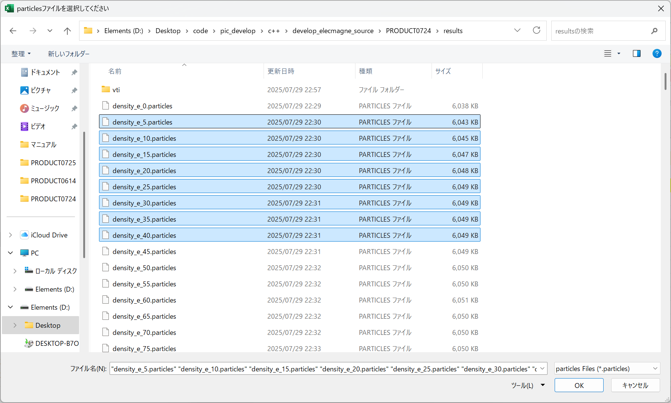The width and height of the screenshot is (671, 403).
Task: Expand ローカル ディスク tree node
Action: [15, 271]
